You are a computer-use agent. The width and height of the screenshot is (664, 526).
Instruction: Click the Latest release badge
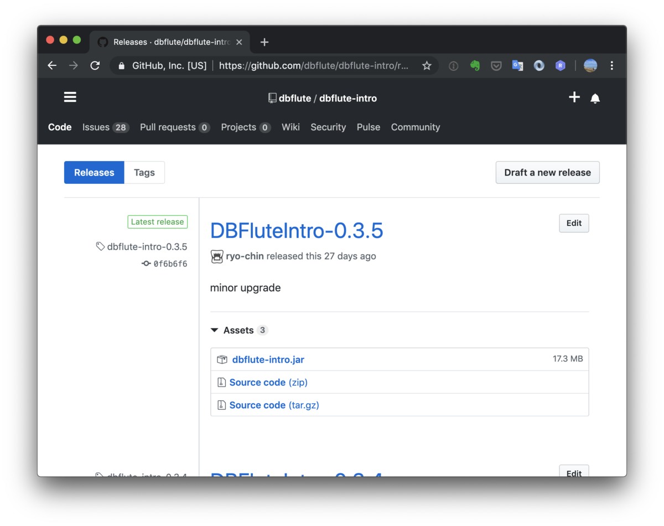pos(158,221)
